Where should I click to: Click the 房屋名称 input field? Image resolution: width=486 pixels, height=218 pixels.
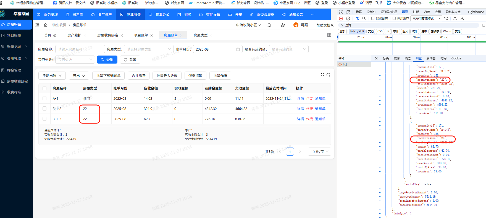click(x=80, y=49)
